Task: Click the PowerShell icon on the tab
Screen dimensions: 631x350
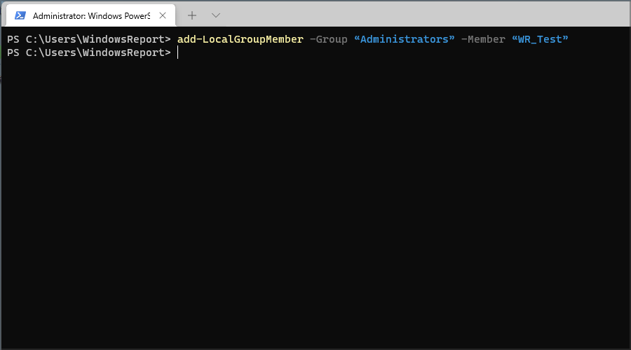Action: 20,15
